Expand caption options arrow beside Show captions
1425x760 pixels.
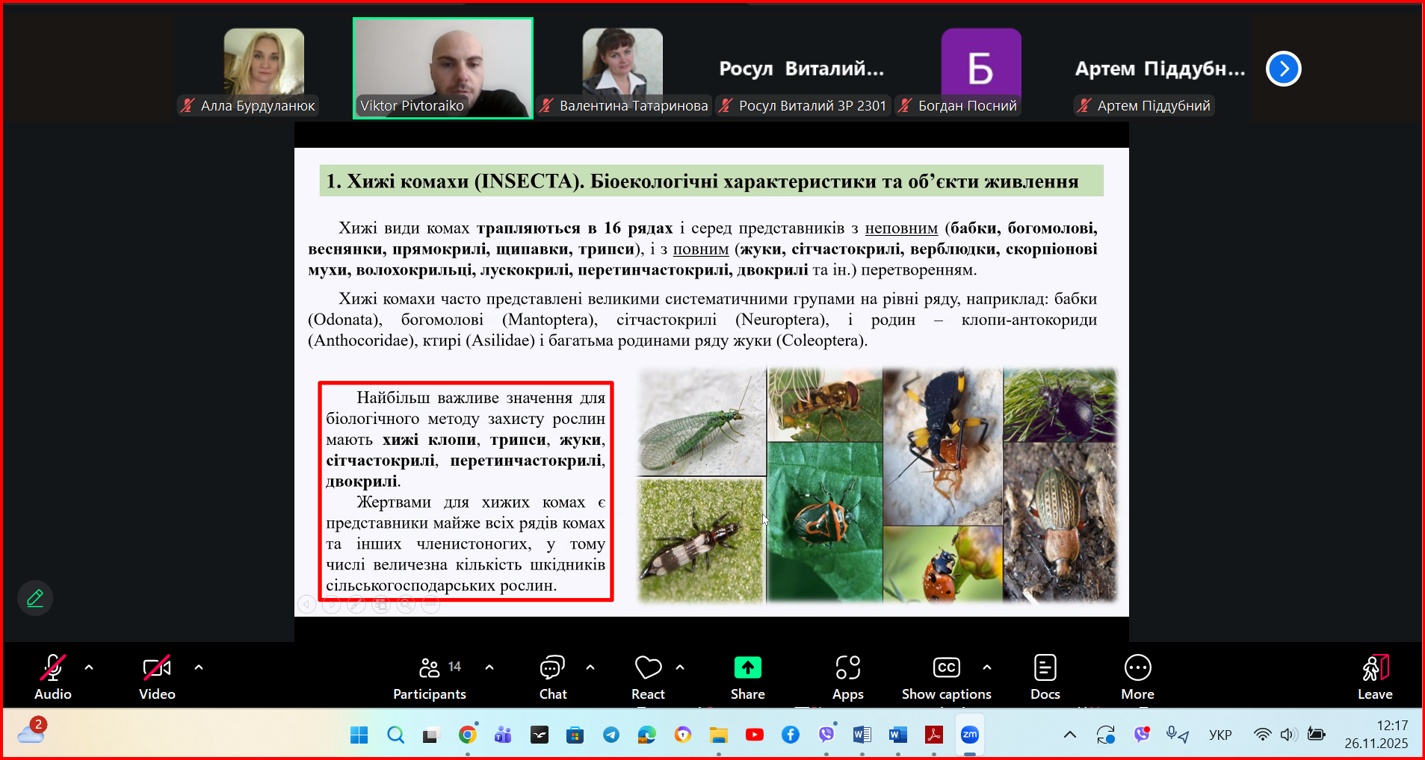point(987,667)
